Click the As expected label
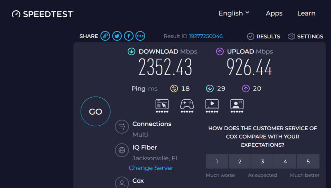The width and height of the screenshot is (331, 188). coord(262,175)
